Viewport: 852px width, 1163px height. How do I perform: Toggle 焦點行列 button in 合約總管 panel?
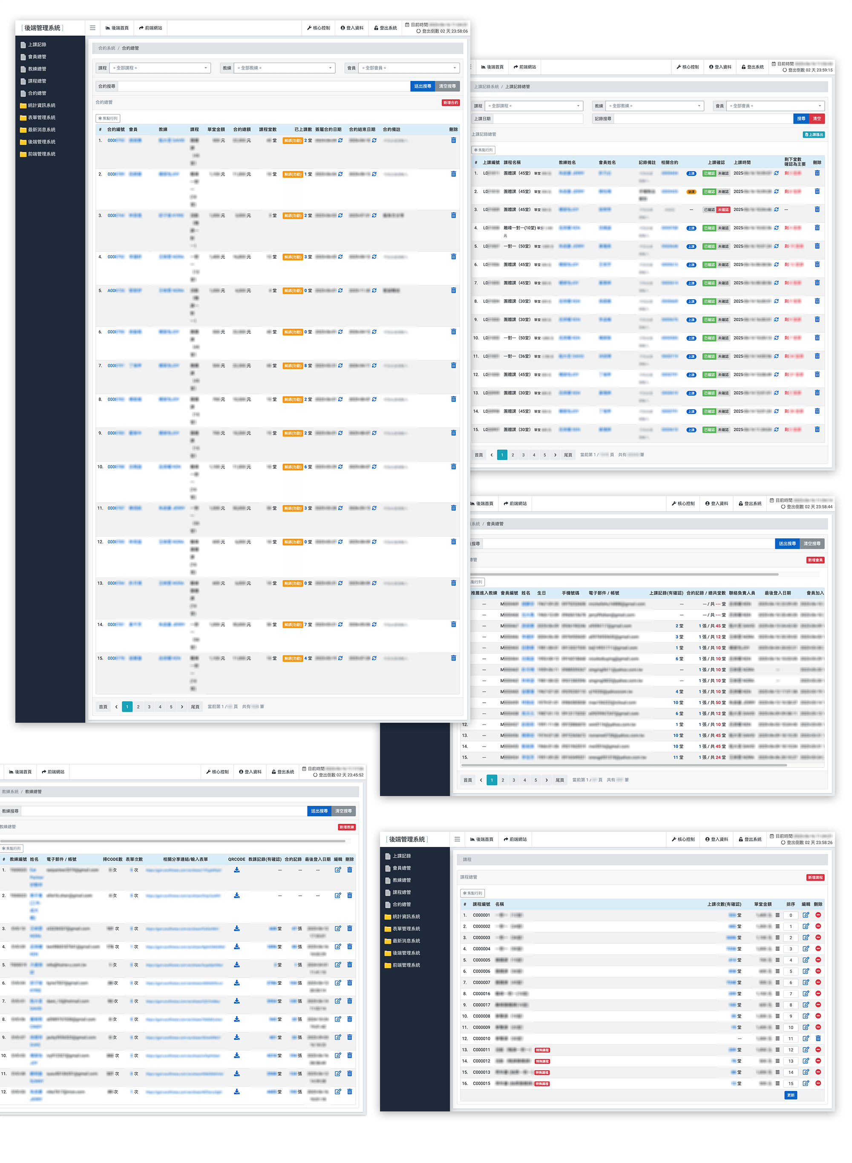tap(108, 118)
